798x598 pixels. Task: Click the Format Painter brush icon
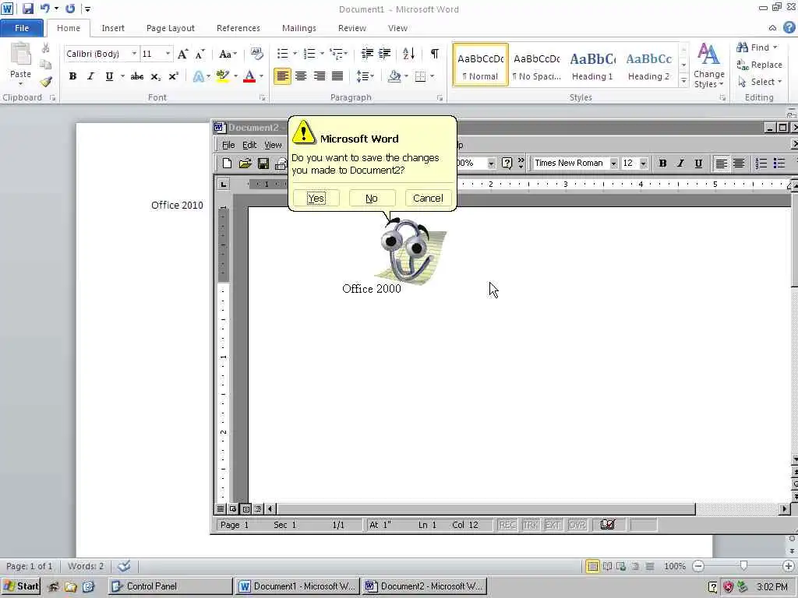(x=46, y=82)
